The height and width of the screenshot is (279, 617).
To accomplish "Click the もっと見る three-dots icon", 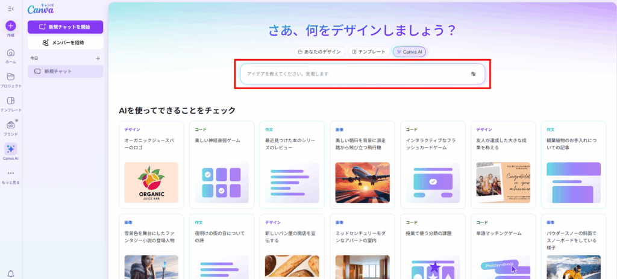I will 11,174.
